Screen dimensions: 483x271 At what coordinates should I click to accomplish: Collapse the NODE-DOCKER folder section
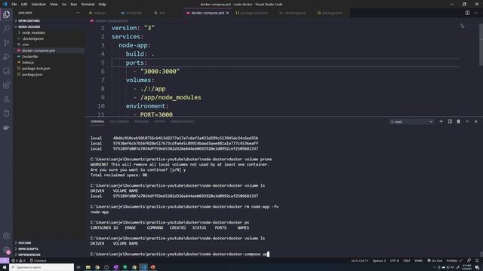click(x=29, y=27)
